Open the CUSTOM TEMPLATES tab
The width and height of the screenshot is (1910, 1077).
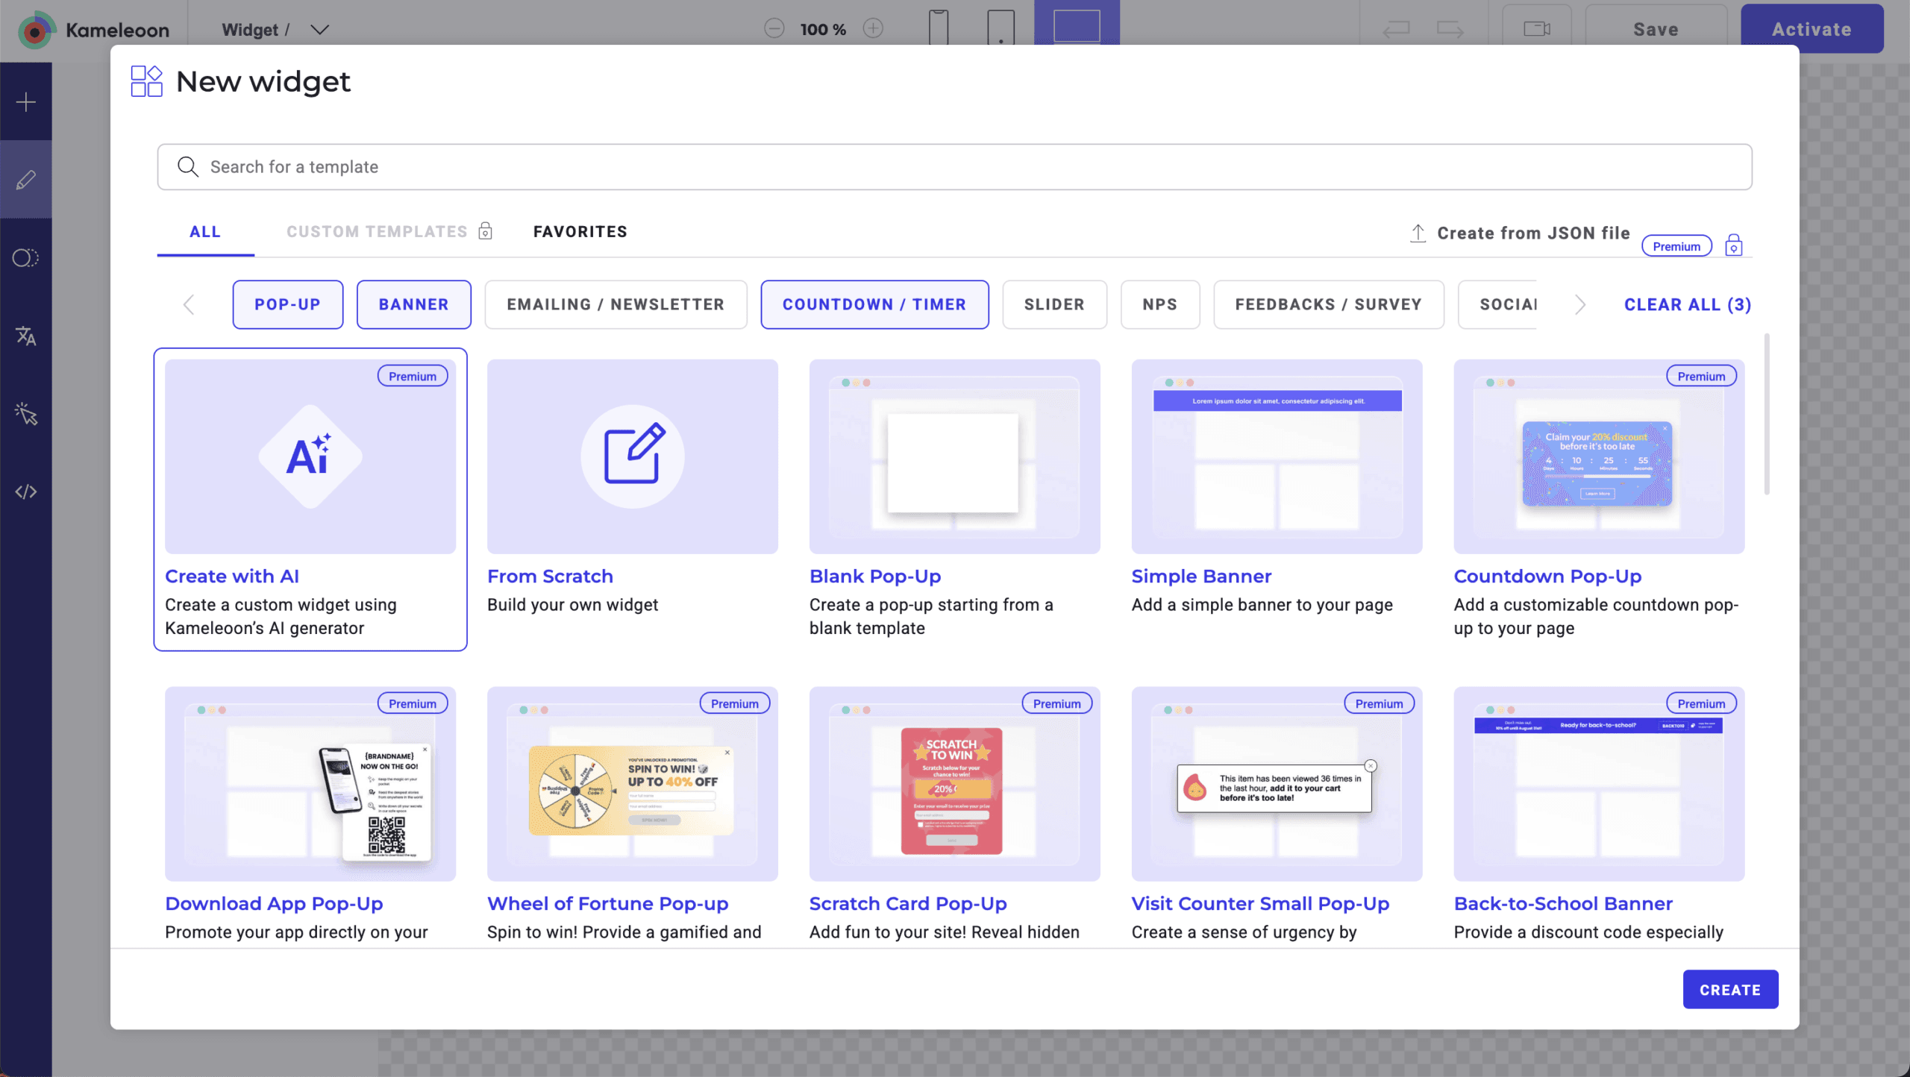click(378, 232)
